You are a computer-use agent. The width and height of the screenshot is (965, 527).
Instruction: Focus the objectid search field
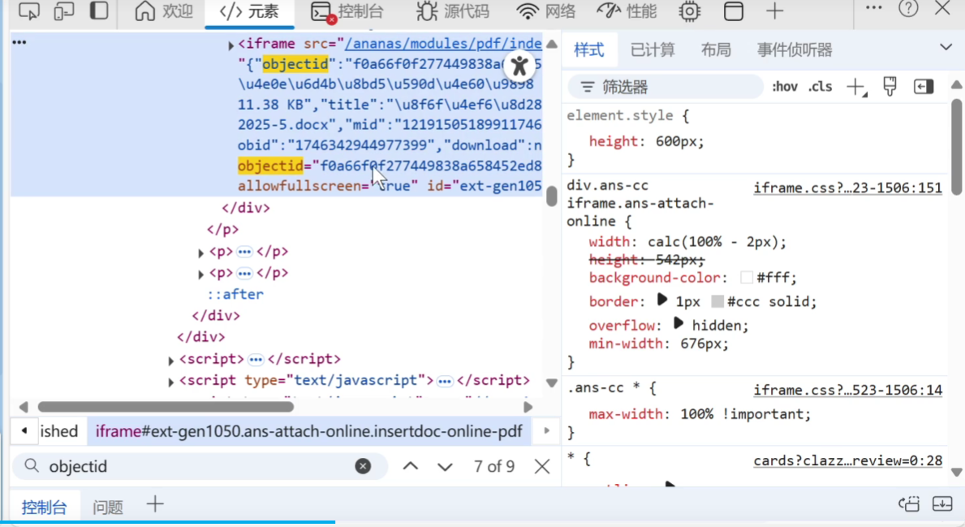tap(200, 466)
